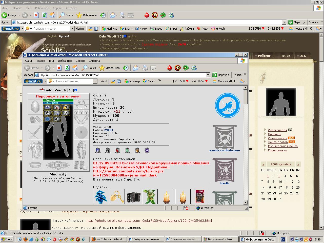Expand hidden mail.ru toolbar buttons chevron in popup
This screenshot has height=243, width=324.
pos(159,81)
